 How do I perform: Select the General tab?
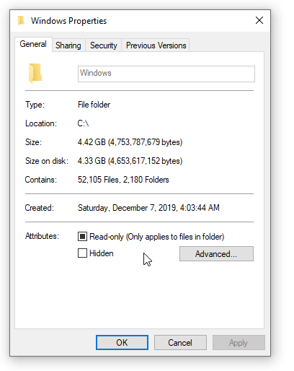[33, 44]
